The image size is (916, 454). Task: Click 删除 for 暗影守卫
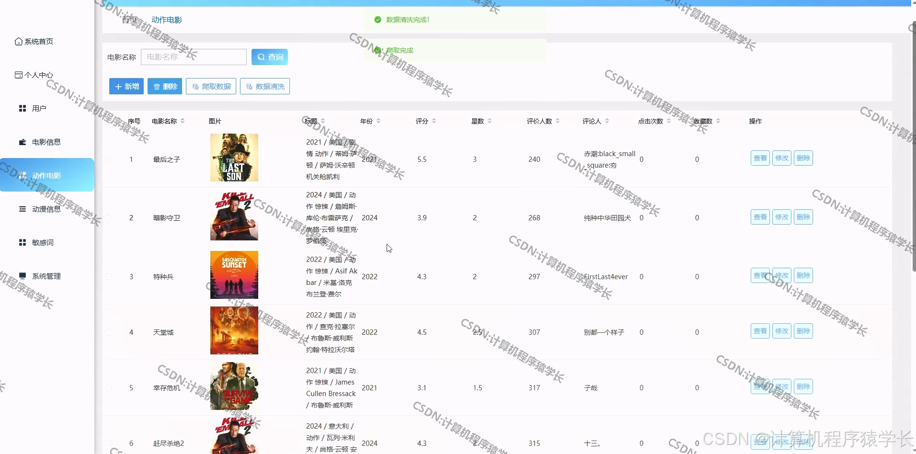[x=803, y=217]
